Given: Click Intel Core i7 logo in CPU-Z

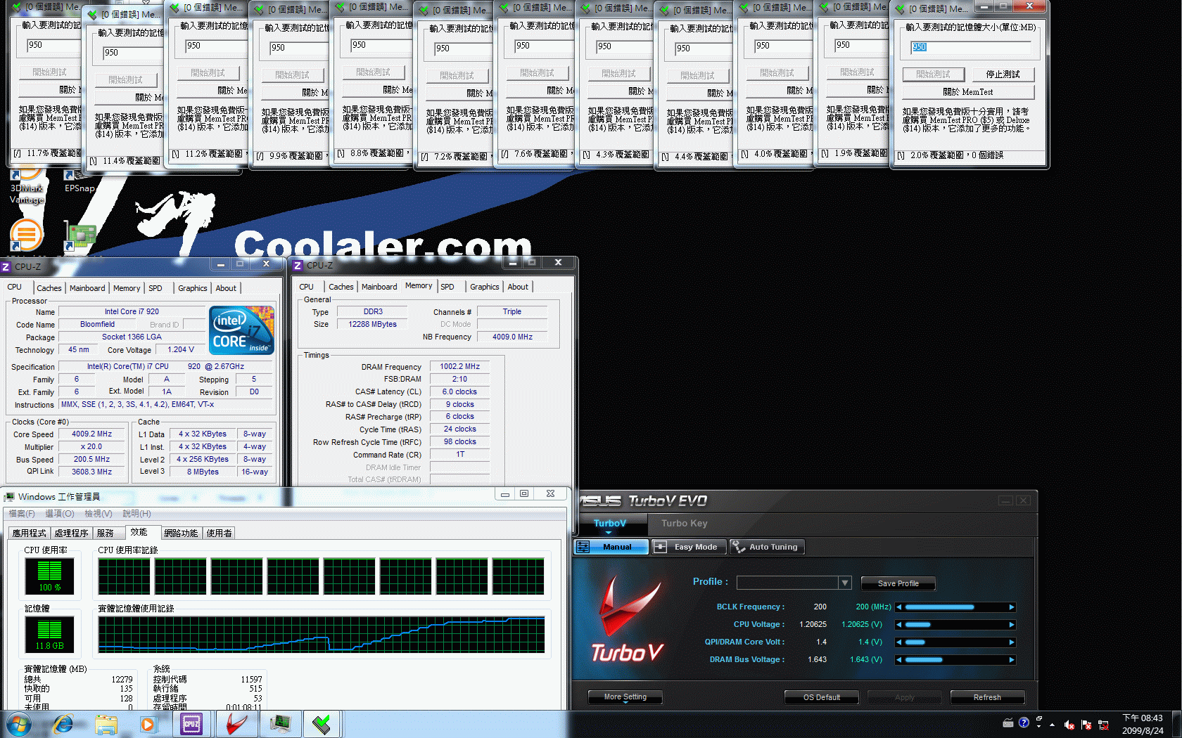Looking at the screenshot, I should [x=241, y=330].
